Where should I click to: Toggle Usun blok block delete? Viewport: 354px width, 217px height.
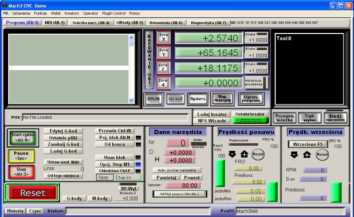point(115,157)
